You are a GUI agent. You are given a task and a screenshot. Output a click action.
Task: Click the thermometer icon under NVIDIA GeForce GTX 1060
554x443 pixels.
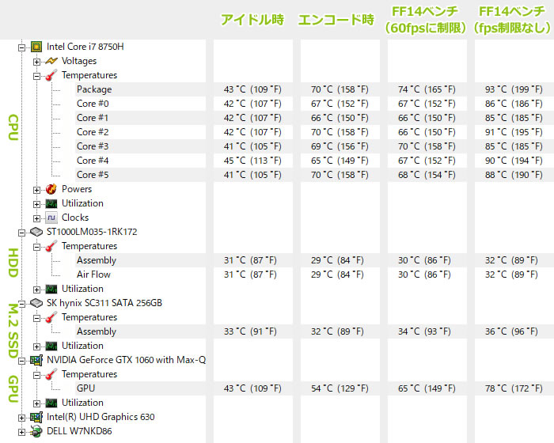click(51, 374)
